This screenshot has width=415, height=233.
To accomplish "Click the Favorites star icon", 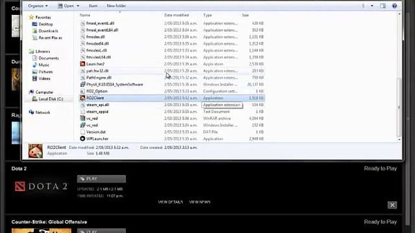I will pos(31,17).
